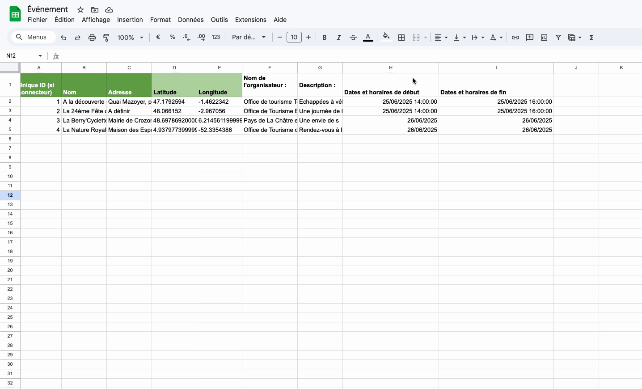
Task: Redo the last action
Action: click(78, 38)
